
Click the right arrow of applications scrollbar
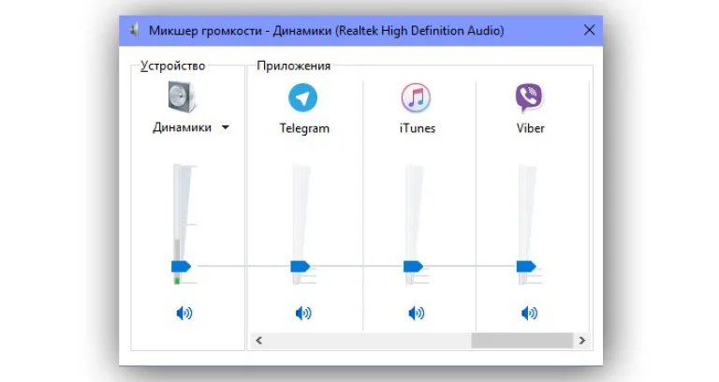[x=582, y=340]
